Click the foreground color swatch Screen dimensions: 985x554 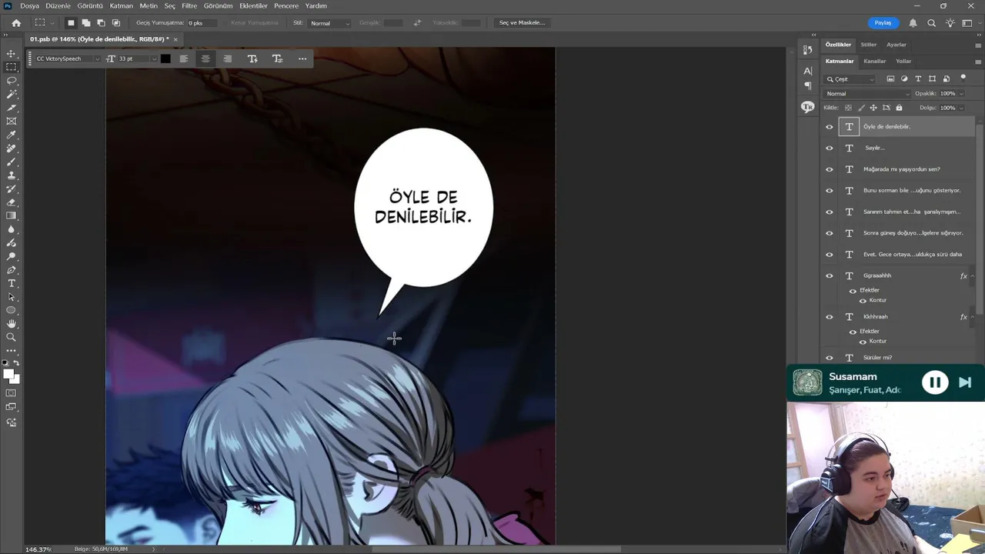point(8,374)
